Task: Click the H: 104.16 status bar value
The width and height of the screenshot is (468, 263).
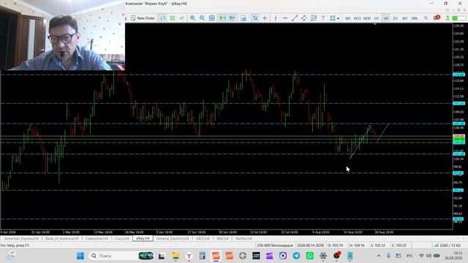Action: (x=357, y=245)
